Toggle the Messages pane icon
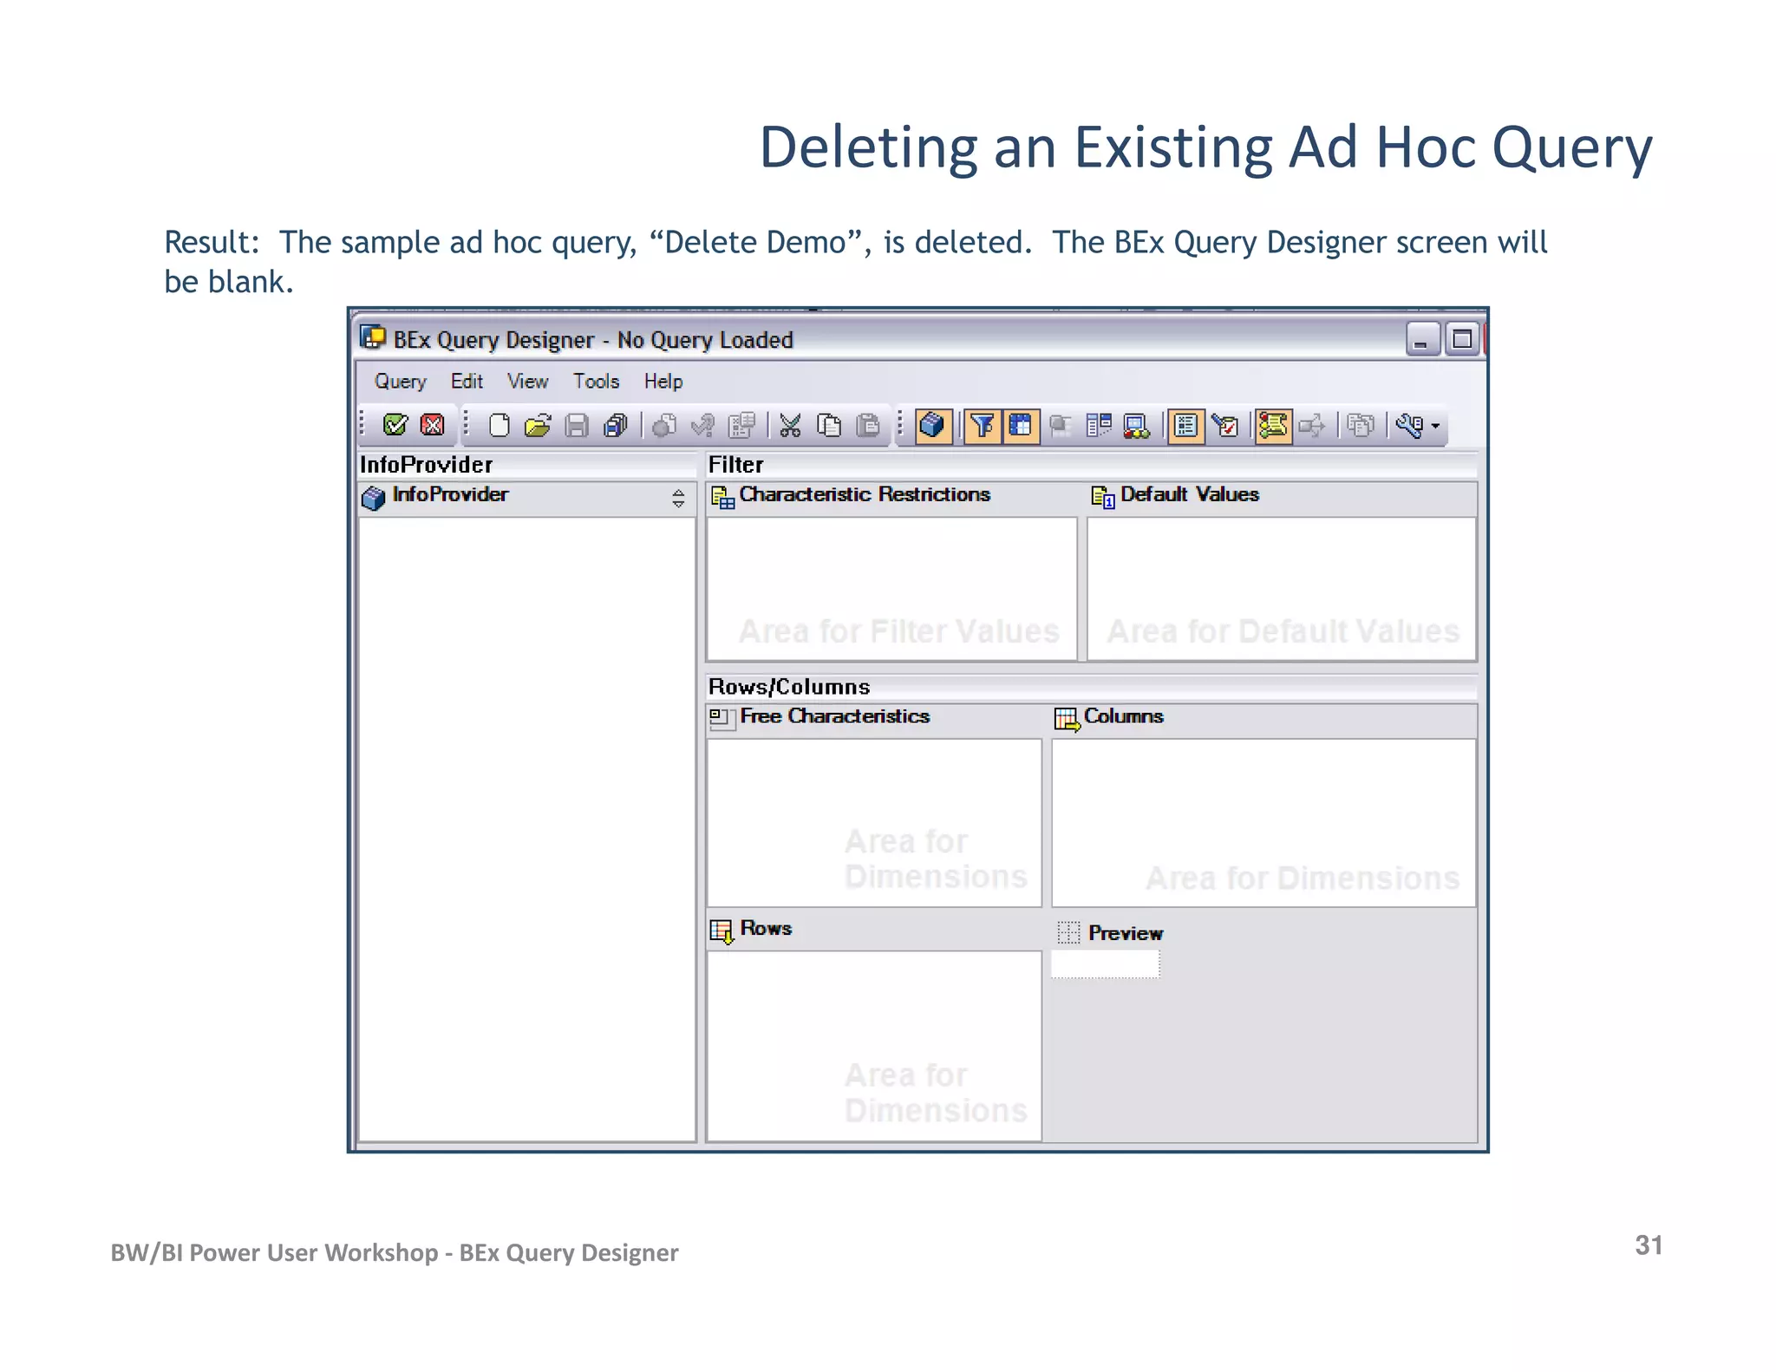This screenshot has height=1372, width=1776. pos(1274,426)
